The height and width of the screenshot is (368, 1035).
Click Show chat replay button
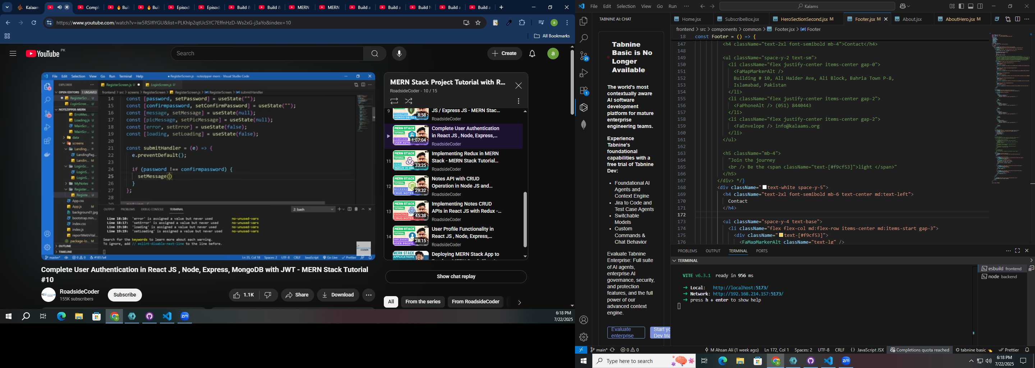456,277
